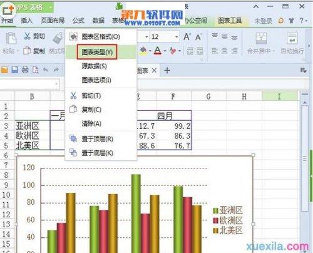
Task: Select 图表类型(Y) from context menu
Action: (x=97, y=52)
